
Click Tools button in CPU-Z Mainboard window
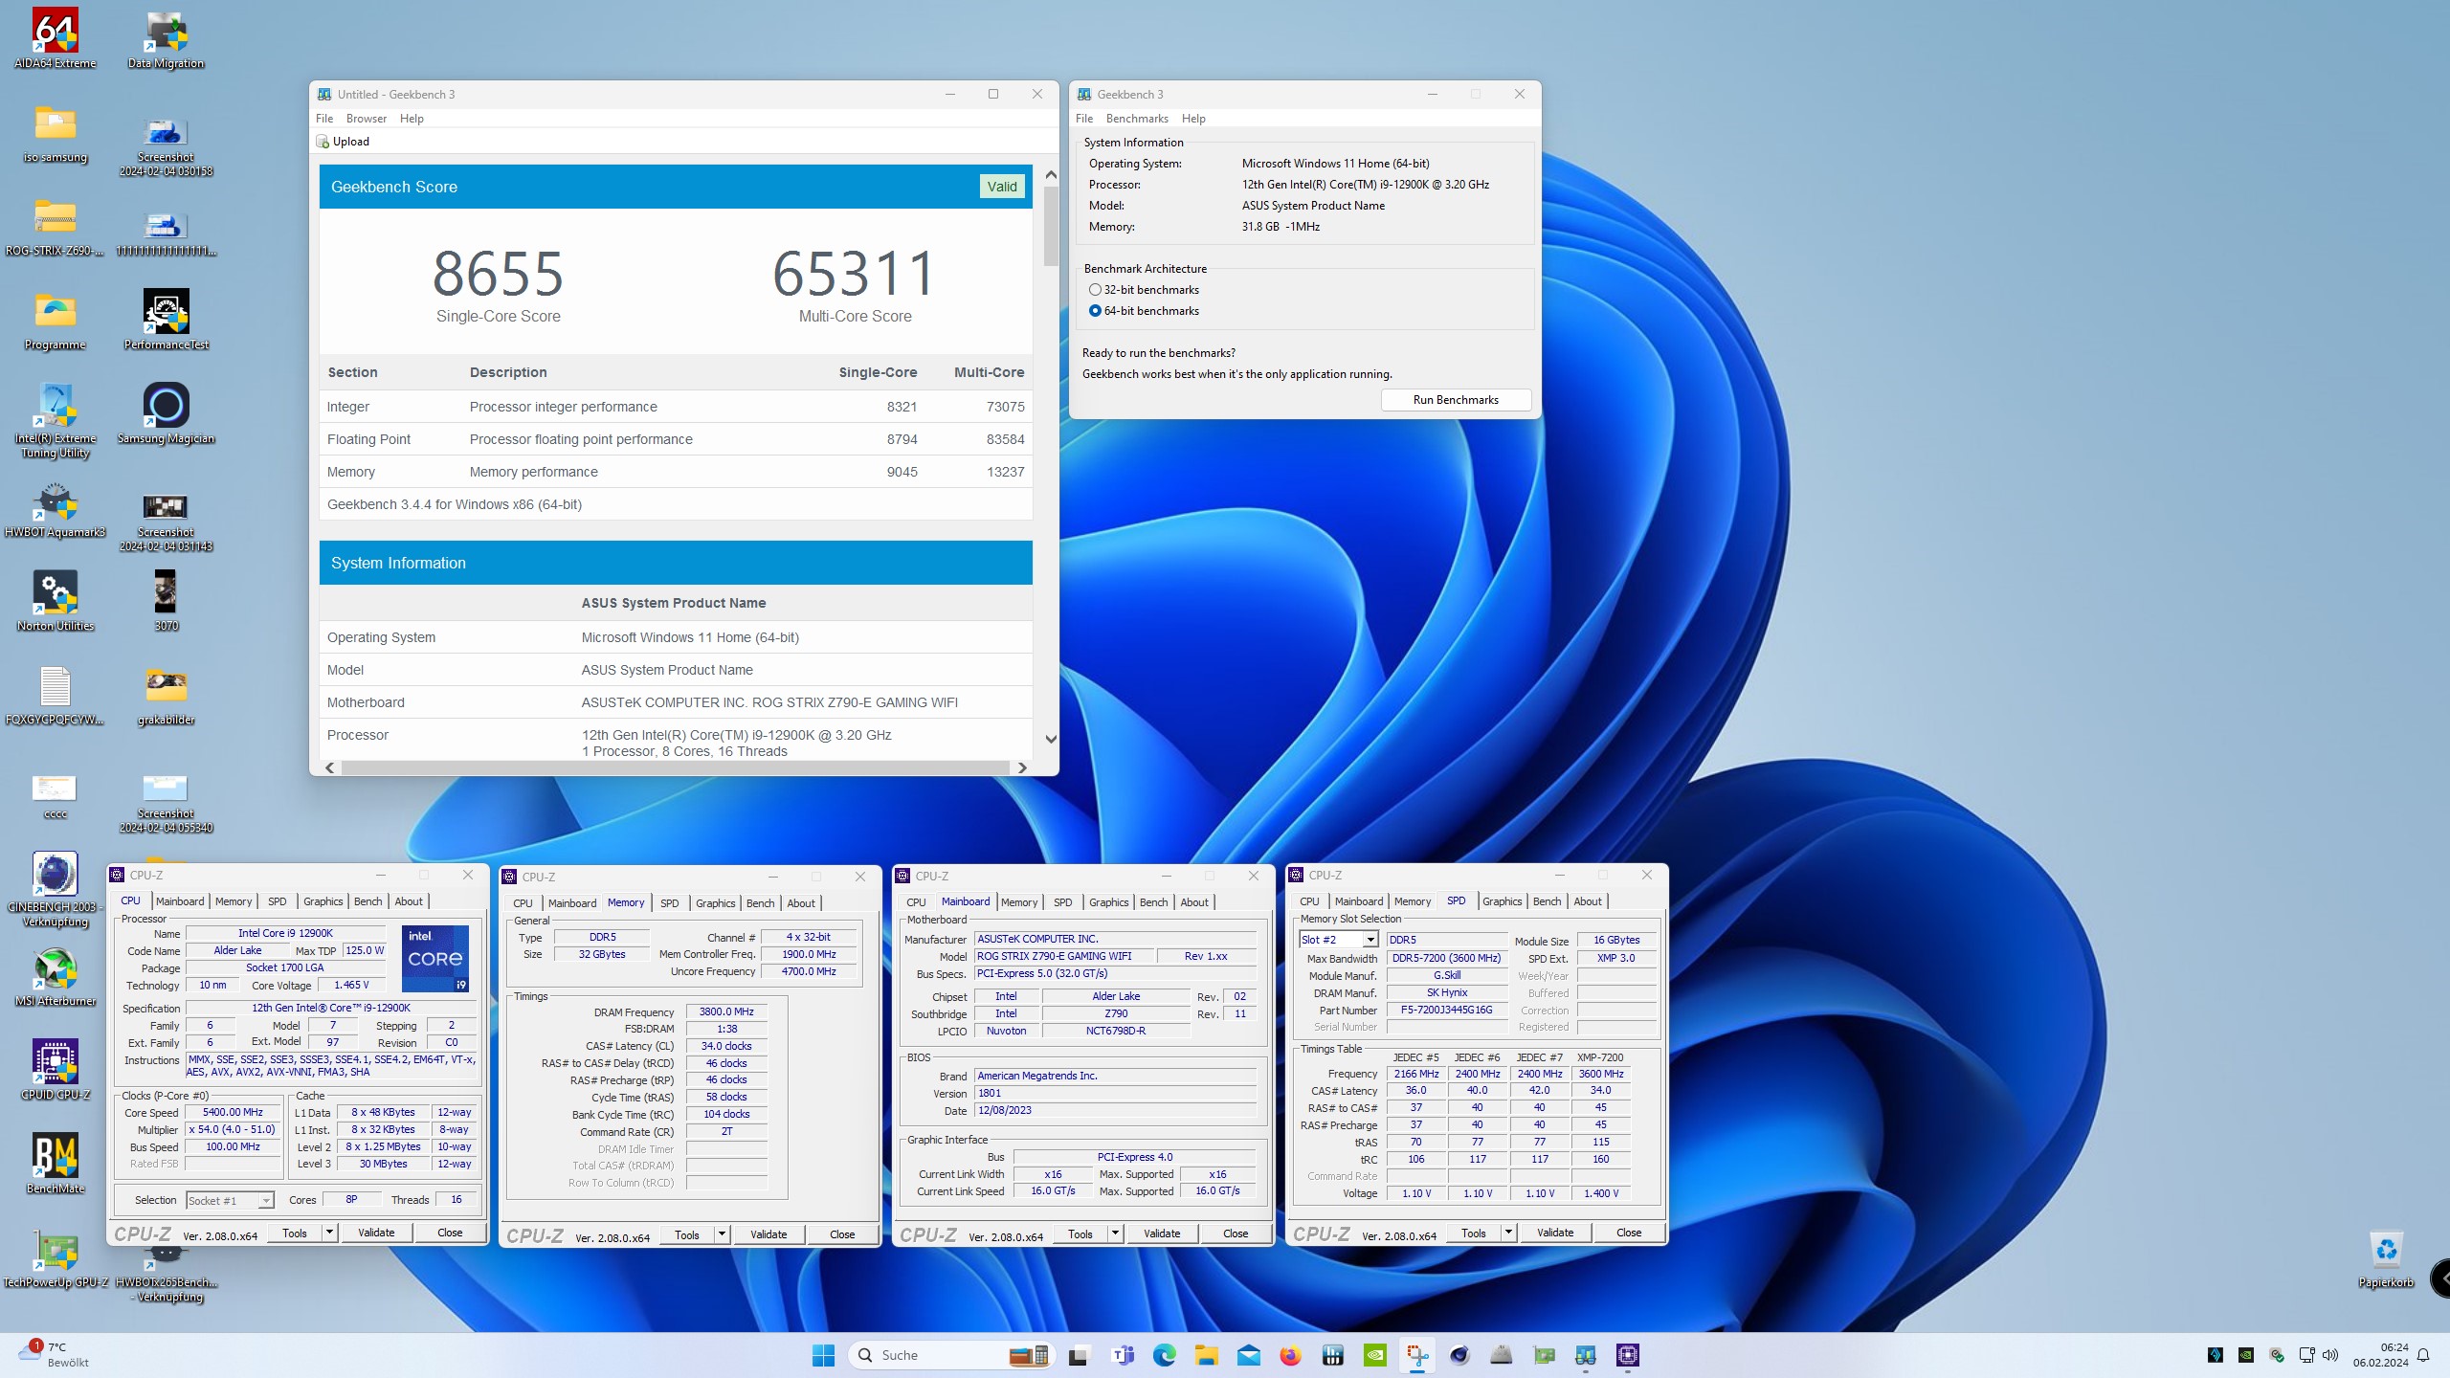(1080, 1234)
